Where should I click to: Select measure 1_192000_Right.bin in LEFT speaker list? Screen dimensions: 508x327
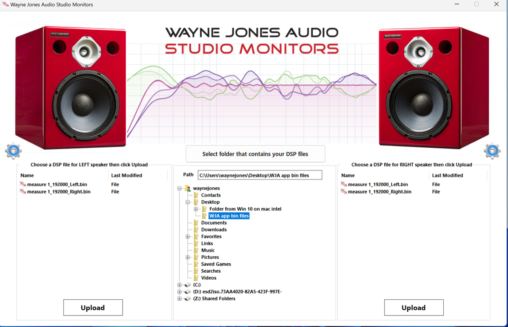pyautogui.click(x=59, y=192)
